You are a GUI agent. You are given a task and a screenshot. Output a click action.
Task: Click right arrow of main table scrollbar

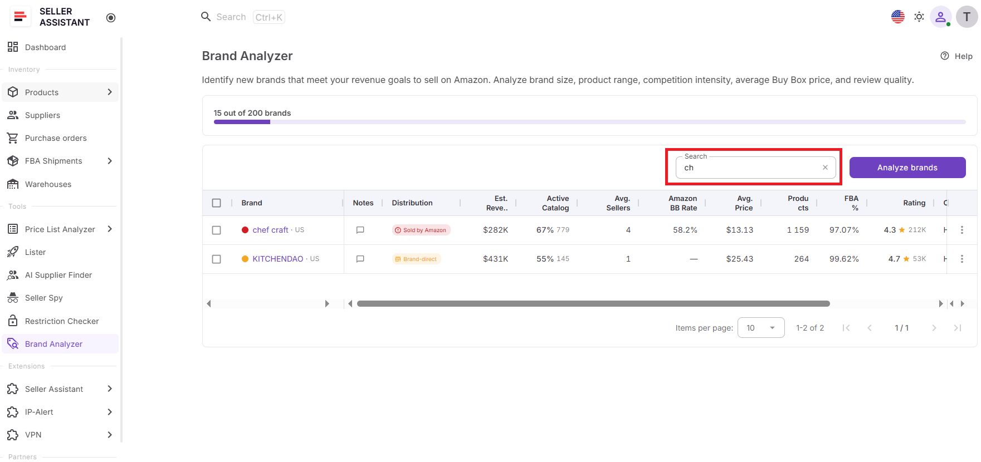tap(941, 303)
